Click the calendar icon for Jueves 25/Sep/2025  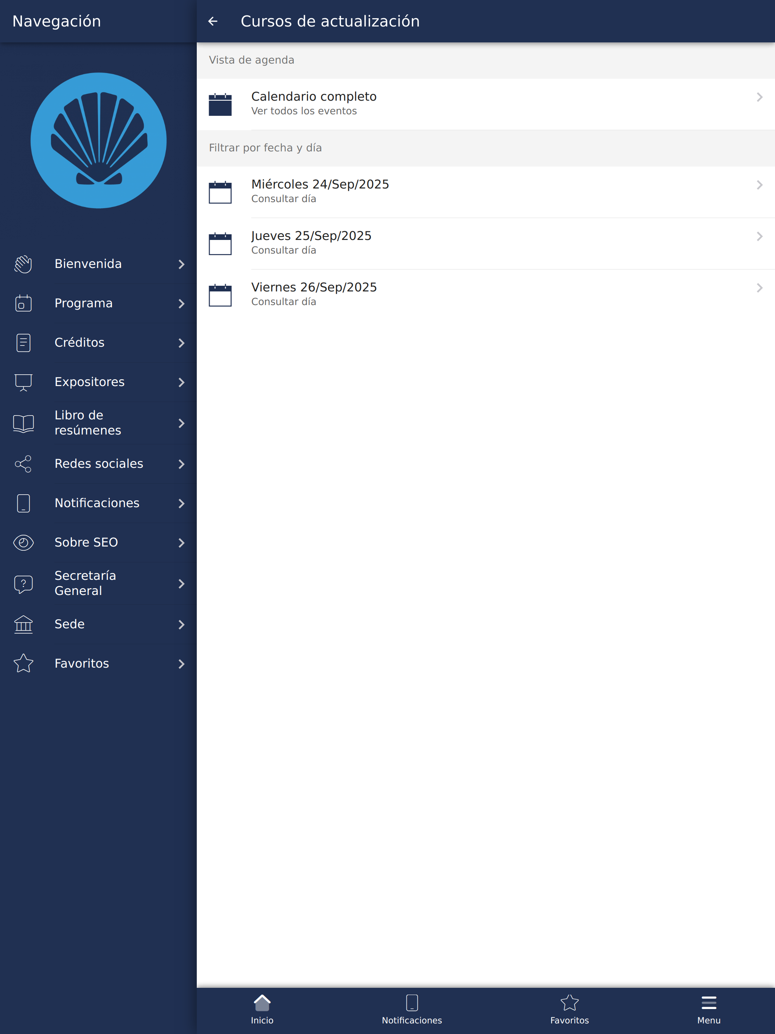coord(220,243)
